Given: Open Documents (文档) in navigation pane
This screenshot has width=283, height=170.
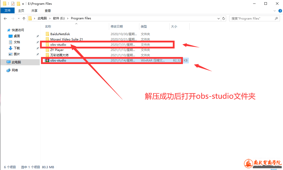Looking at the screenshot, I should pos(17,42).
